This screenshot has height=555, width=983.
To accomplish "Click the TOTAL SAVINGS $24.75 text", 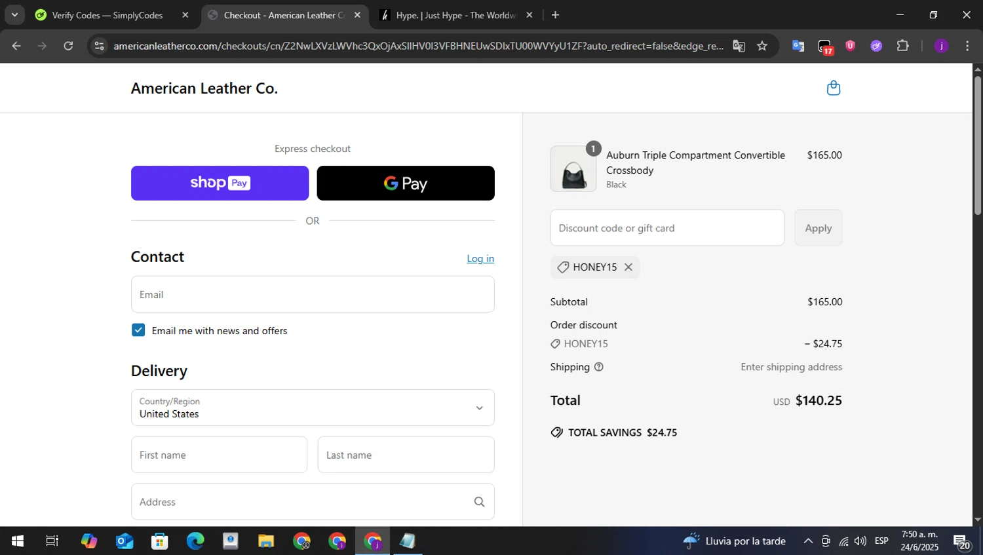I will pos(623,432).
